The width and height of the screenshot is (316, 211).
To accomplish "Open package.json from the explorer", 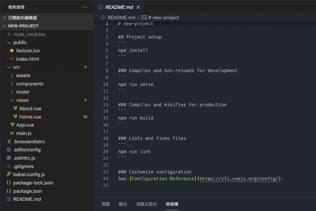I will click(x=27, y=191).
